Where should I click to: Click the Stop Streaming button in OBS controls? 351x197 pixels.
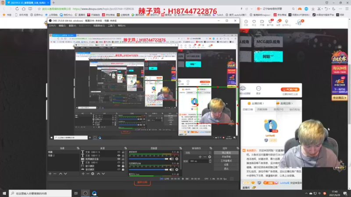tap(226, 153)
